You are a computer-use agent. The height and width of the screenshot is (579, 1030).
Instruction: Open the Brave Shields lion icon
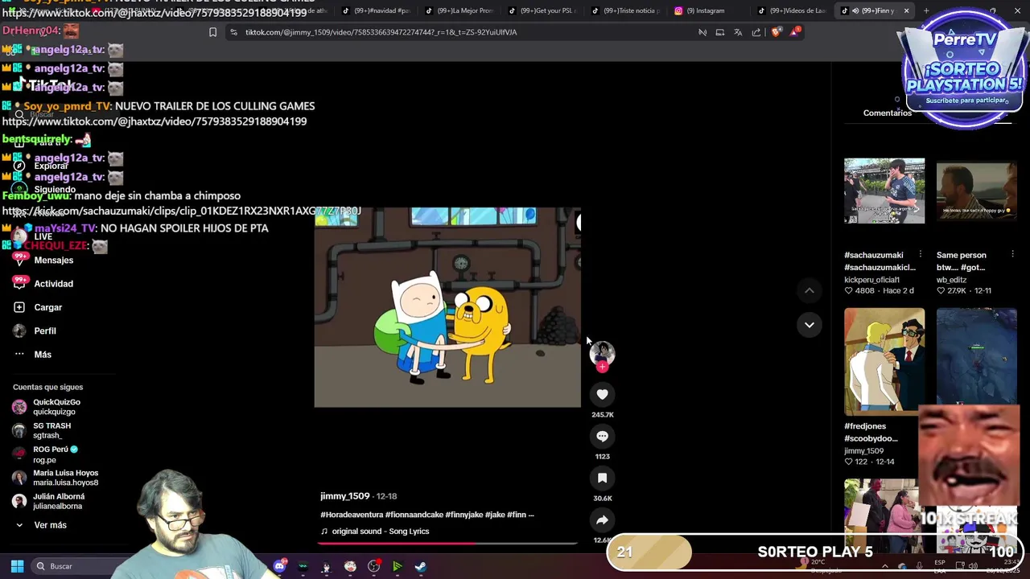coord(776,32)
